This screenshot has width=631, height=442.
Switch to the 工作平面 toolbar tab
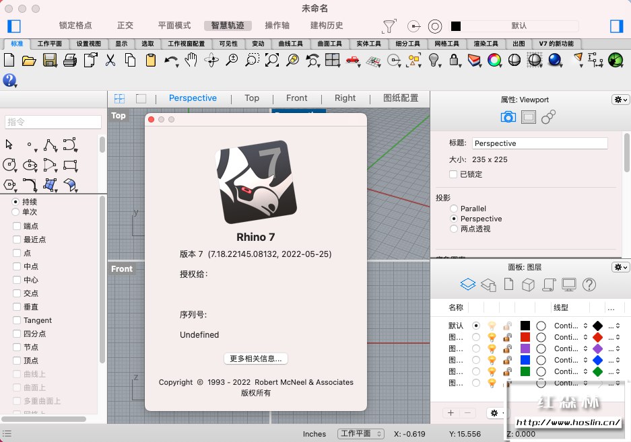50,44
